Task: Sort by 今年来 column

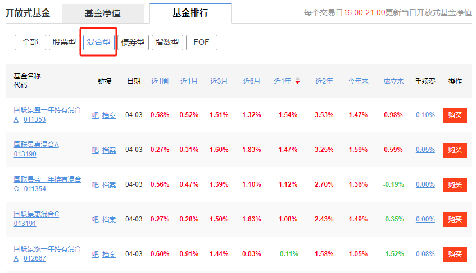Action: pos(358,81)
